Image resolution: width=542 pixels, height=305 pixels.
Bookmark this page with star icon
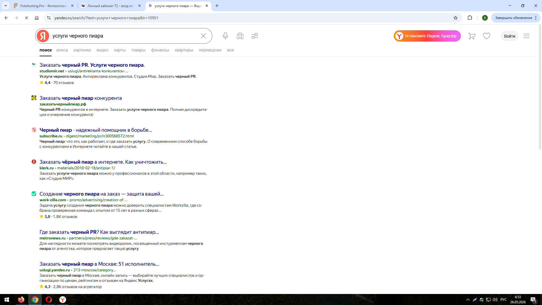pyautogui.click(x=456, y=18)
